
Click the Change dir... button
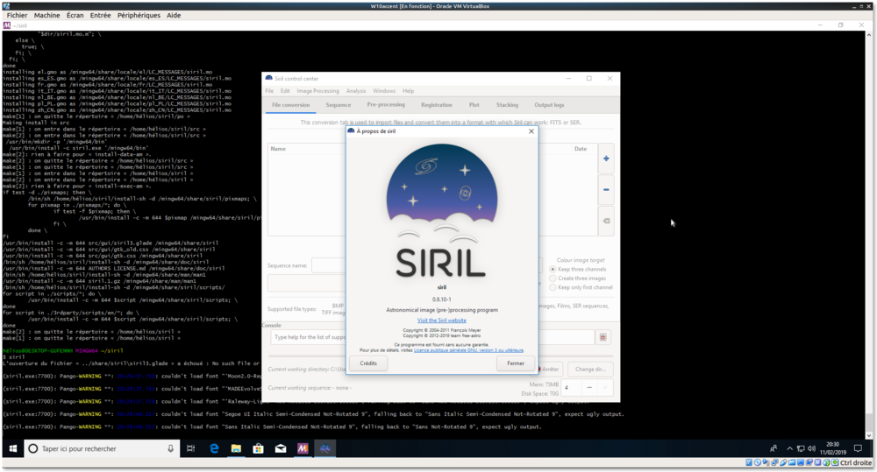(590, 370)
